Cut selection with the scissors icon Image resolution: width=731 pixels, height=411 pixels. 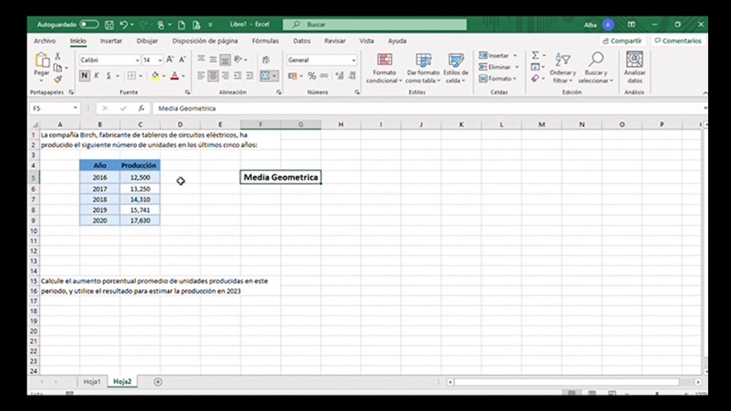[x=58, y=56]
